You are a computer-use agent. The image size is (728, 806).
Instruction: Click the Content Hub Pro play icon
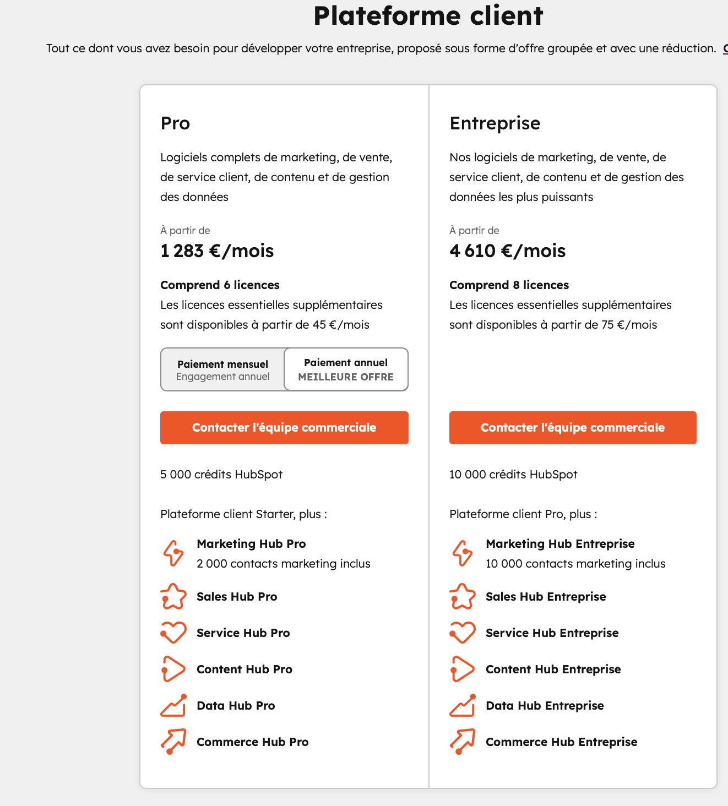173,669
